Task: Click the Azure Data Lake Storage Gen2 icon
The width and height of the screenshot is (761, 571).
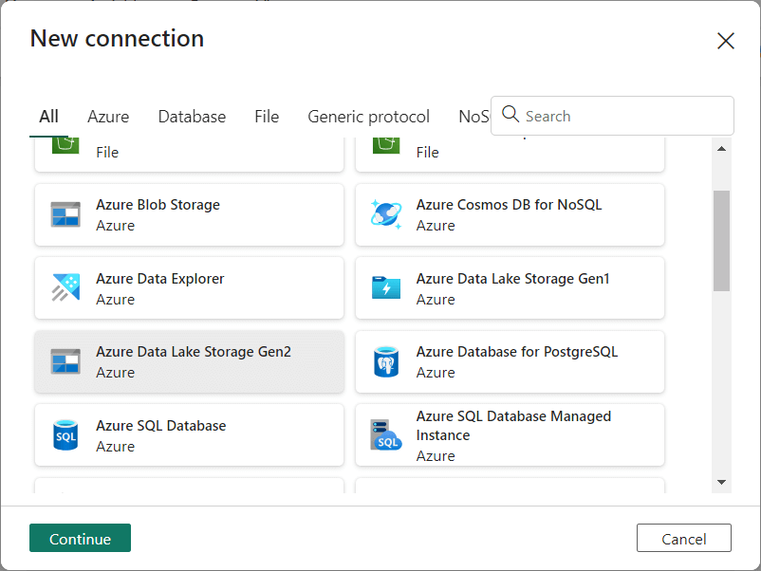Action: [65, 361]
